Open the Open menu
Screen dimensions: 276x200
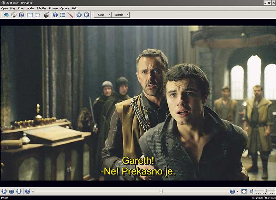(x=4, y=8)
